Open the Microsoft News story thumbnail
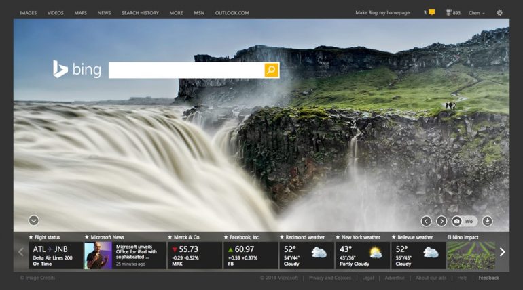 [x=98, y=255]
